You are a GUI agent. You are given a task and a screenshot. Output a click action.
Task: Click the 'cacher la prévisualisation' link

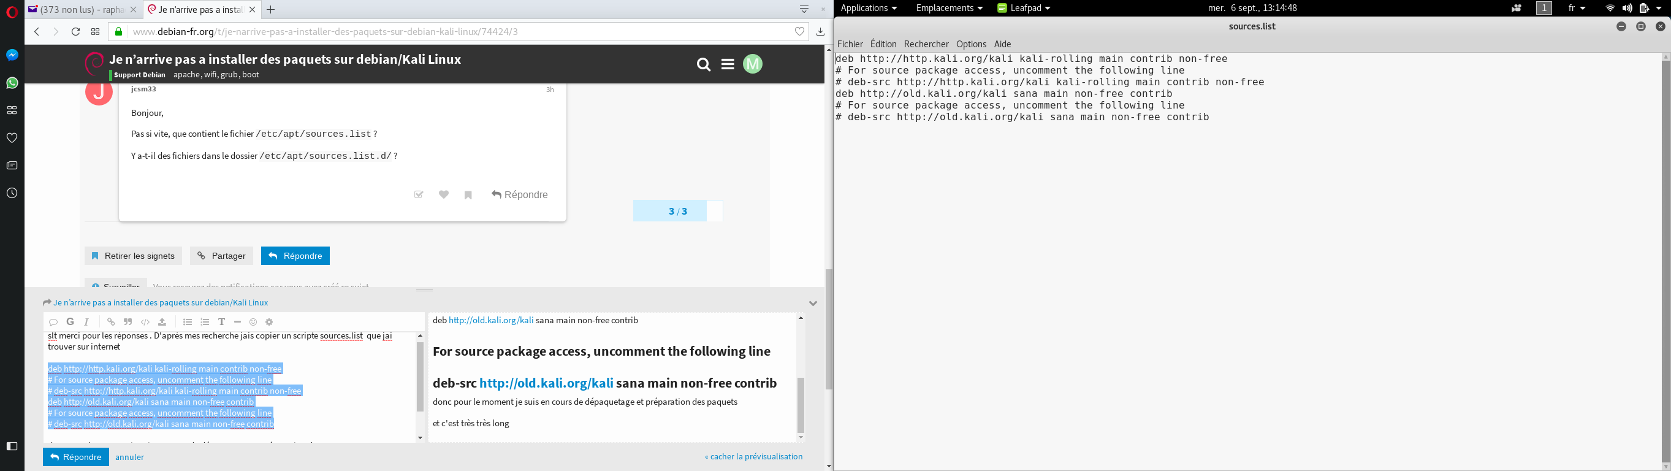click(x=753, y=457)
